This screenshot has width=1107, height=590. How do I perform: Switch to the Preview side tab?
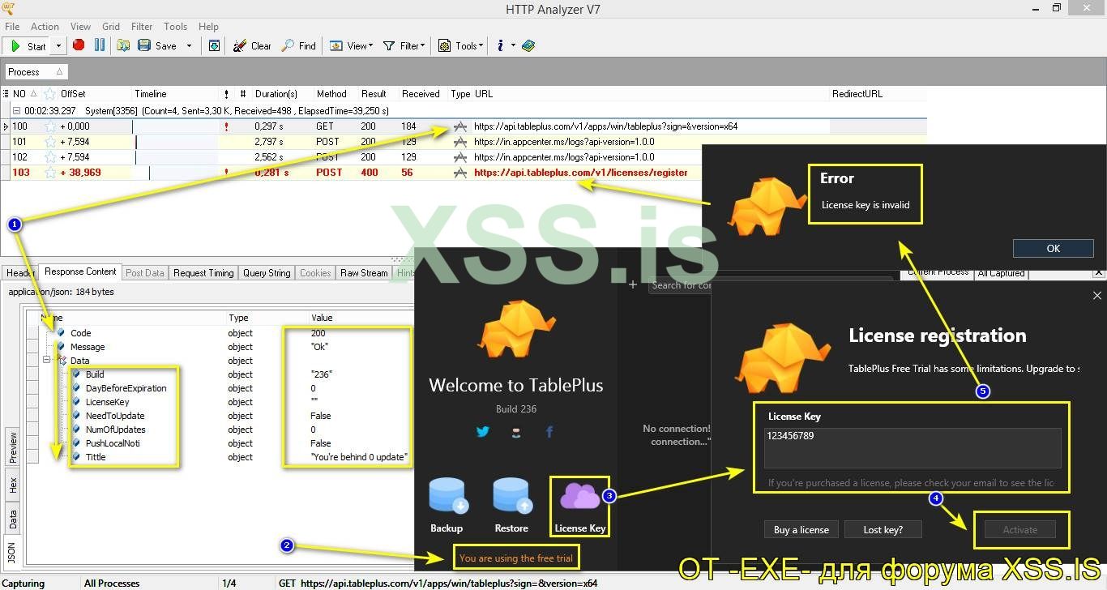[x=12, y=447]
